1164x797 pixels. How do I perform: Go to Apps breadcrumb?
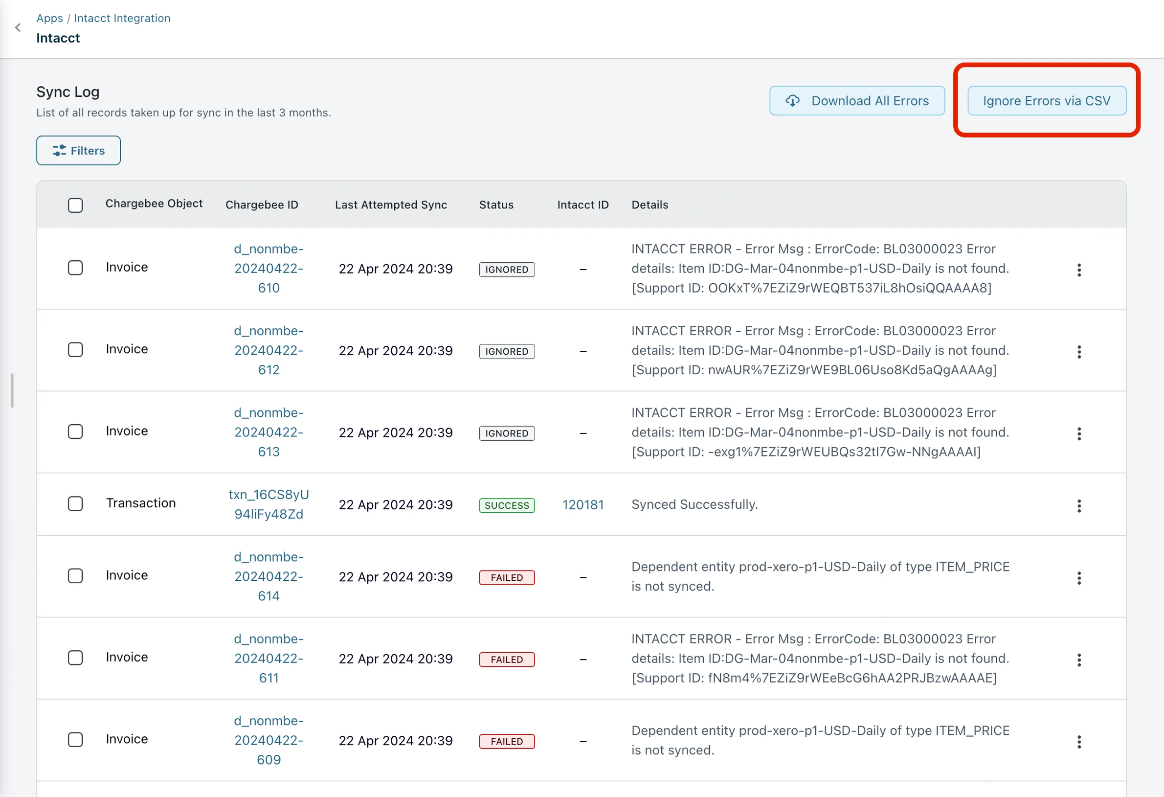tap(49, 18)
